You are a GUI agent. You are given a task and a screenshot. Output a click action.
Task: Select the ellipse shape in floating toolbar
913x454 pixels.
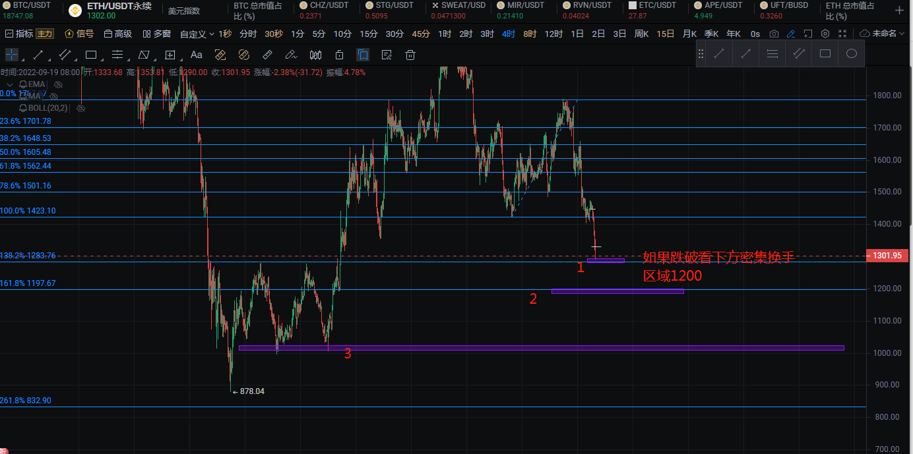point(851,54)
